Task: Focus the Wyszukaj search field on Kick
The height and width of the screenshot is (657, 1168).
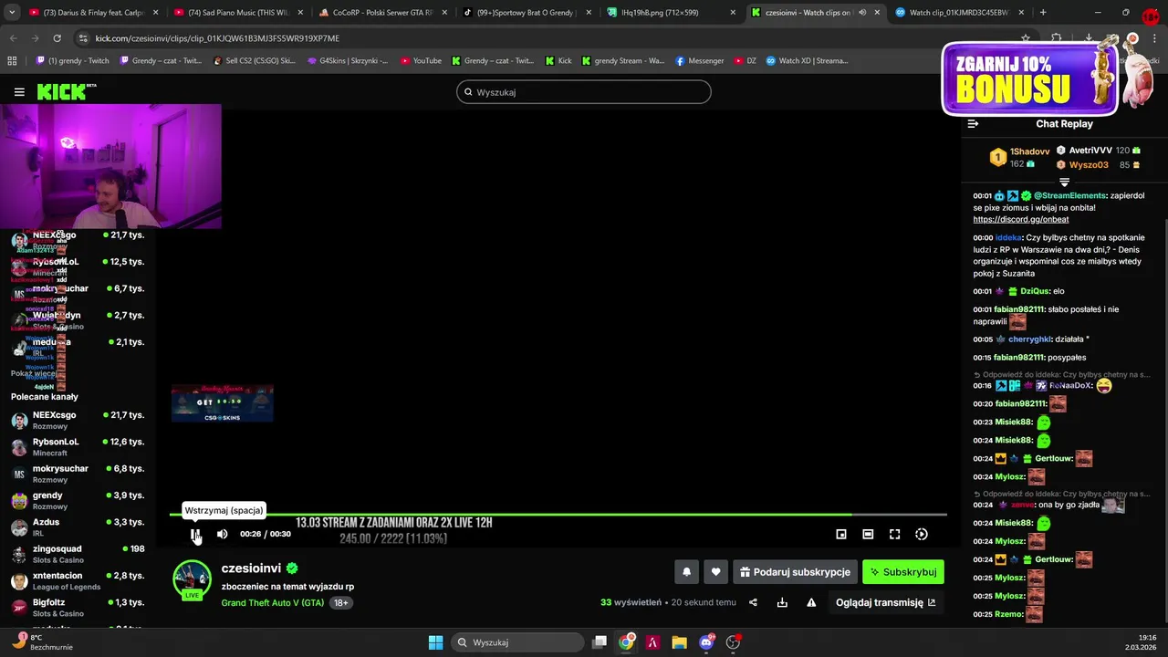Action: (x=584, y=92)
